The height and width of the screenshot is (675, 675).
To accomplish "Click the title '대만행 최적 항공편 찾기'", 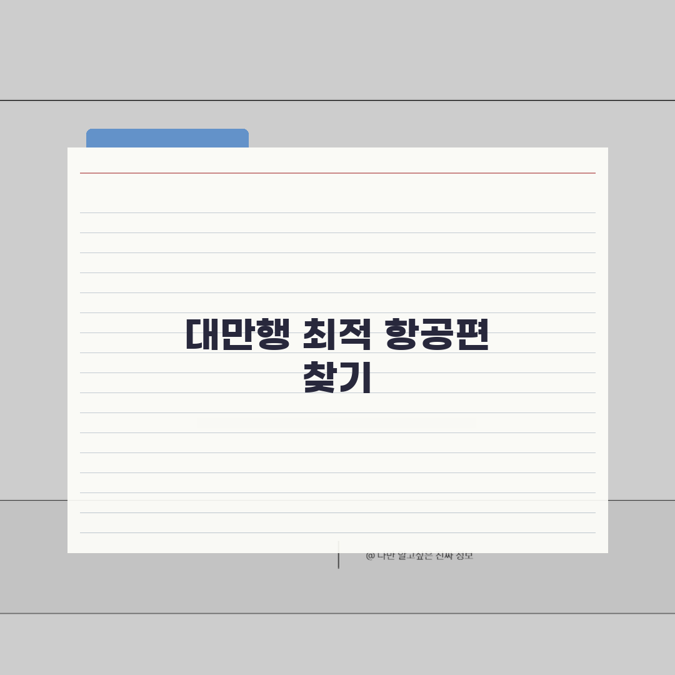I will coord(337,356).
